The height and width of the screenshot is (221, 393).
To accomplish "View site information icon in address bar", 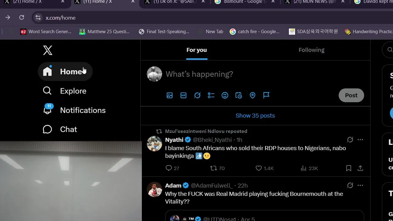I will click(x=38, y=17).
